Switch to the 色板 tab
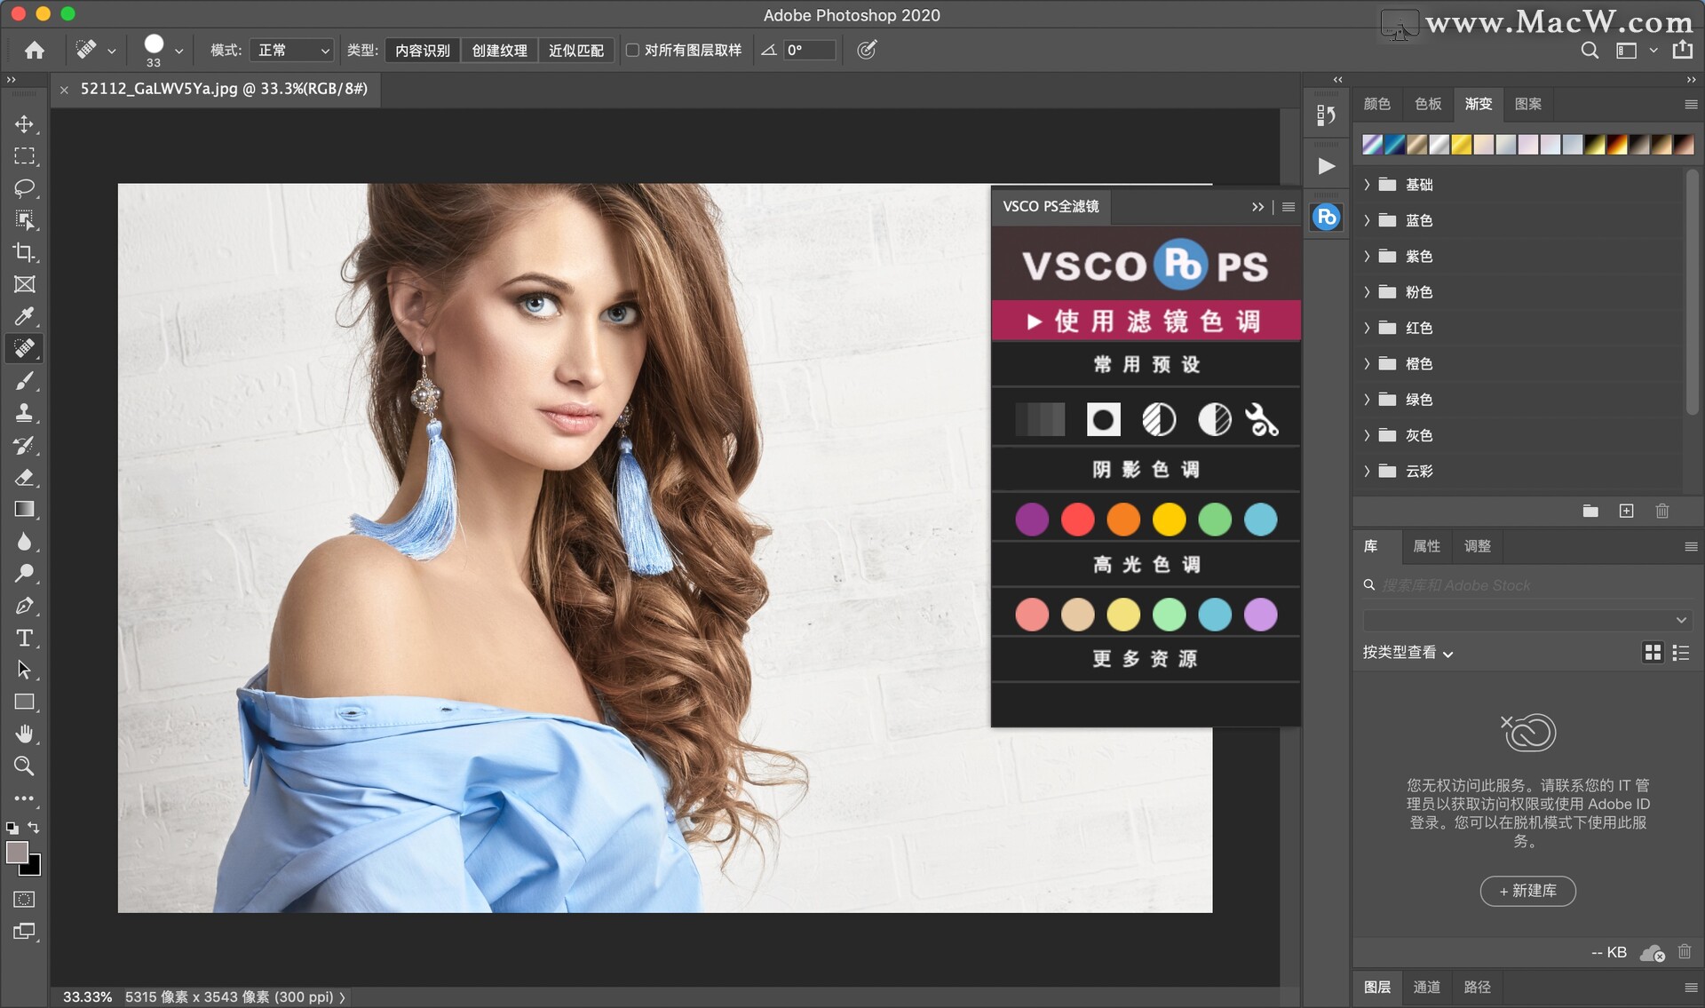Image resolution: width=1705 pixels, height=1008 pixels. [x=1427, y=104]
